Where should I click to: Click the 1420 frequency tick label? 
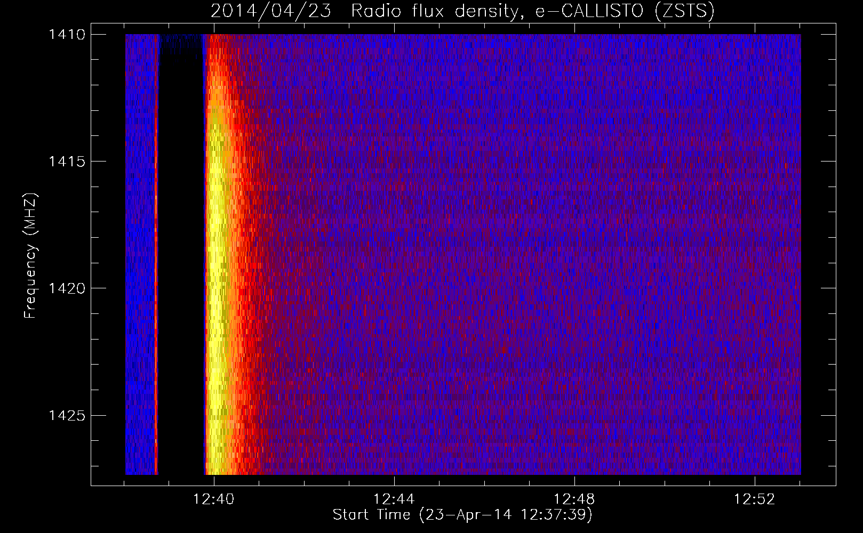67,288
